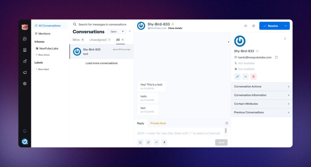Click the NewPulse Labs link in header
This screenshot has width=311, height=167.
[157, 28]
